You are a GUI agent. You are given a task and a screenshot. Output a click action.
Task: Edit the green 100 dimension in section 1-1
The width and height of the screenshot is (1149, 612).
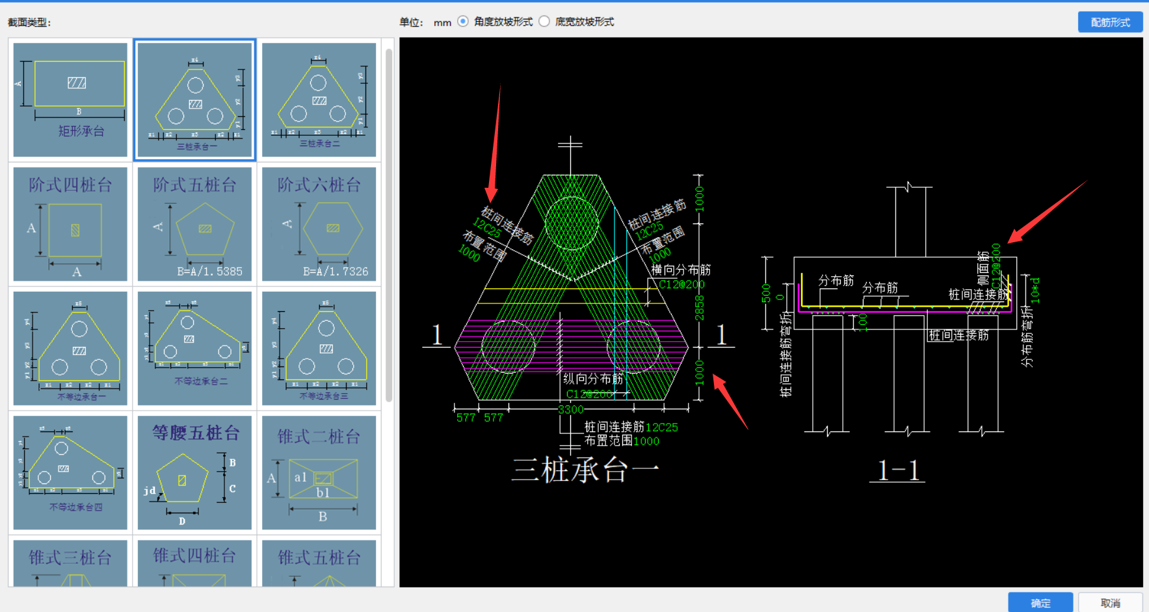pos(862,322)
